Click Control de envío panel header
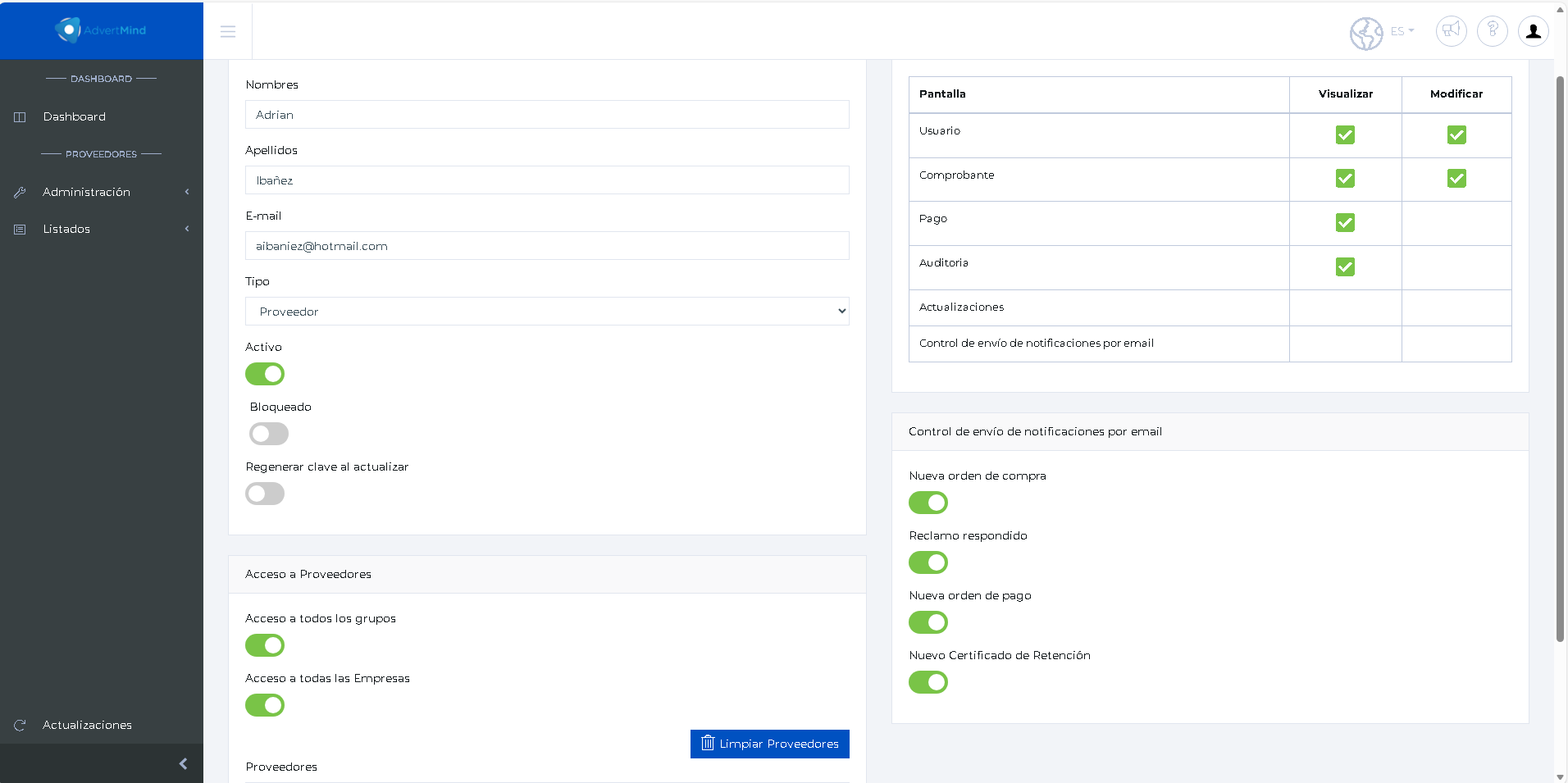The image size is (1568, 783). click(1210, 431)
